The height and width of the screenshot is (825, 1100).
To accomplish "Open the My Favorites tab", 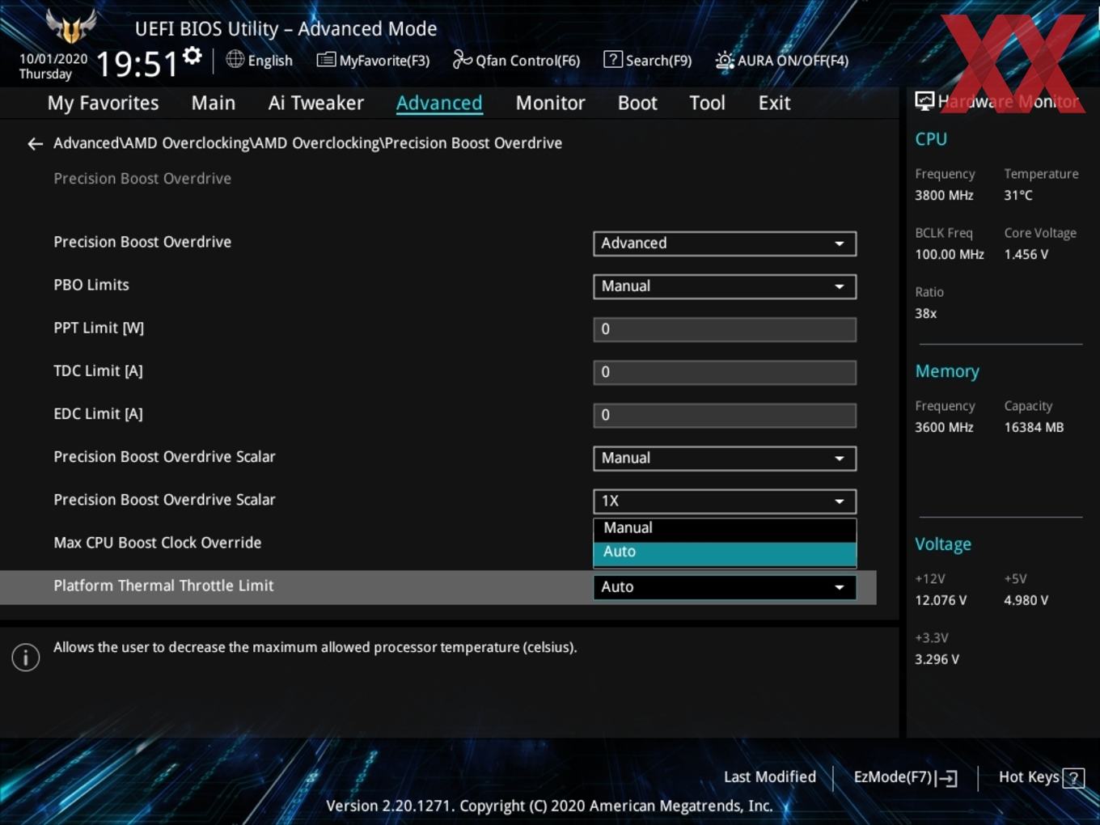I will [103, 104].
